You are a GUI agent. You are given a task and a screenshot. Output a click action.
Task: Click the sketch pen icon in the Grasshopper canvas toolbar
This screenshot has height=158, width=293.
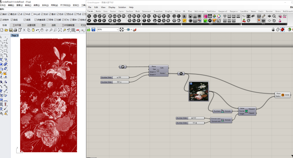[135, 30]
